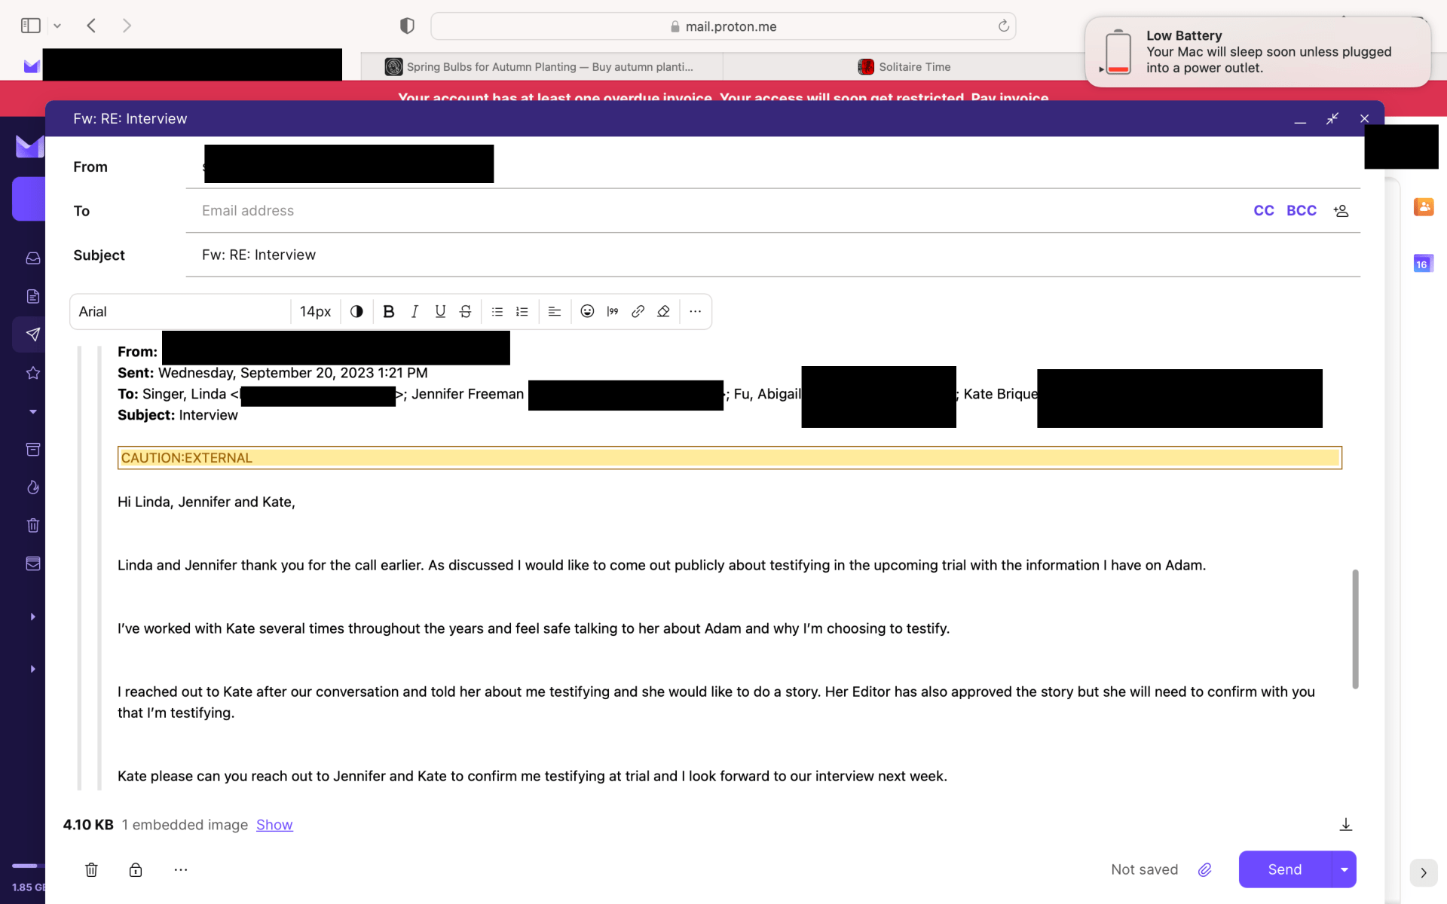Insert a blockquote using the quote icon
This screenshot has height=904, width=1447.
pos(613,312)
